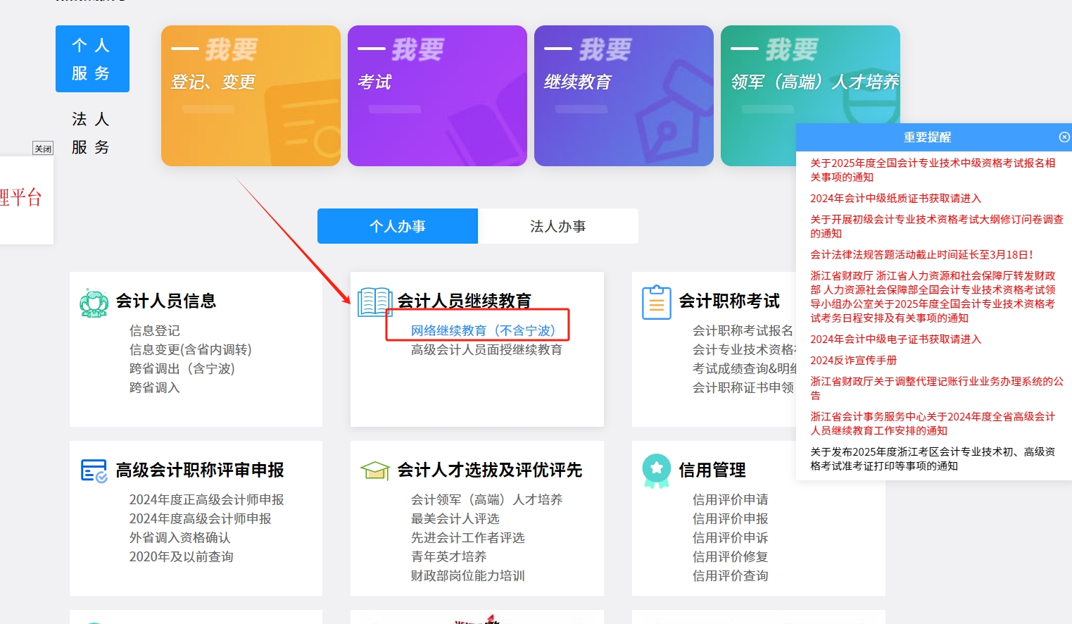
Task: Open the orange 我要登记、变更 card
Action: [251, 95]
